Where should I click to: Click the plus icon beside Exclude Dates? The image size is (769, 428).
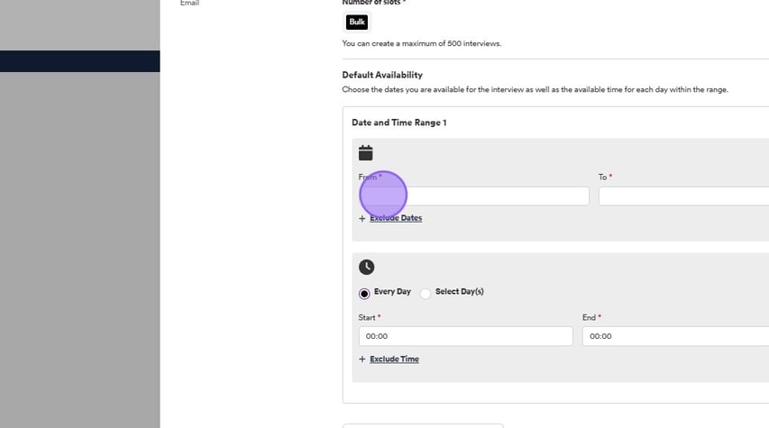[x=362, y=218]
